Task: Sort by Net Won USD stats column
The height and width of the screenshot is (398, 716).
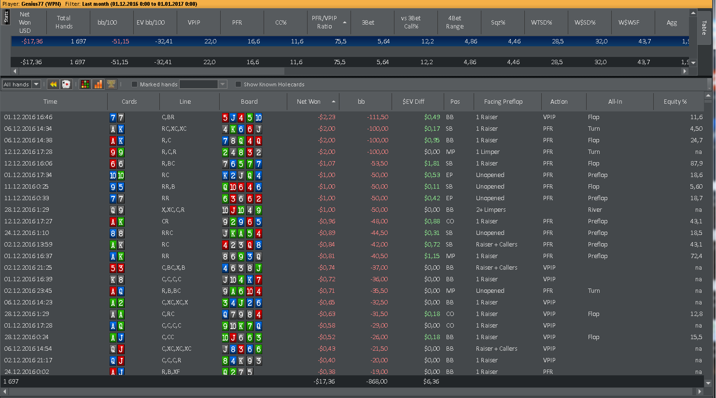Action: coord(25,22)
